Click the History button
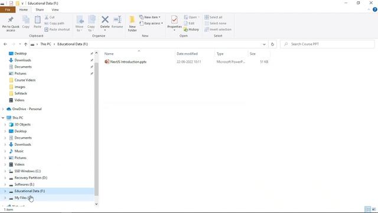Image resolution: width=378 pixels, height=213 pixels. (191, 30)
